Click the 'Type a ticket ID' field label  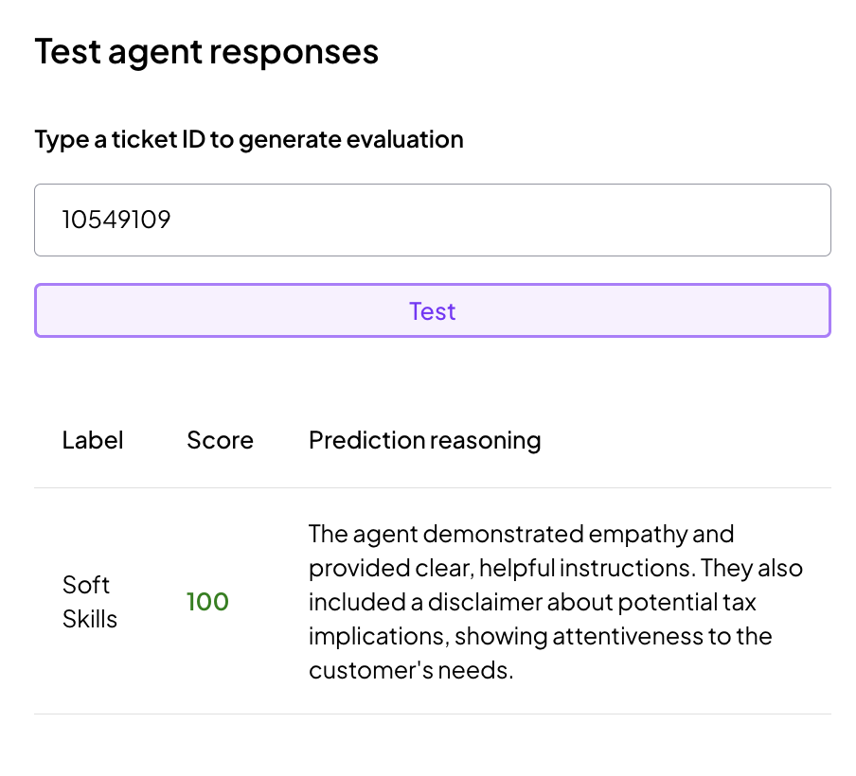pos(249,140)
